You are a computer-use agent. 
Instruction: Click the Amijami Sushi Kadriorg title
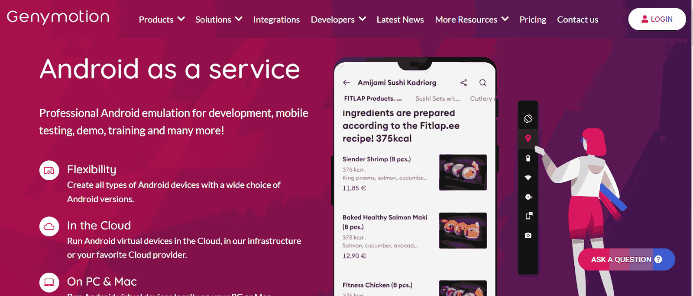[x=397, y=83]
